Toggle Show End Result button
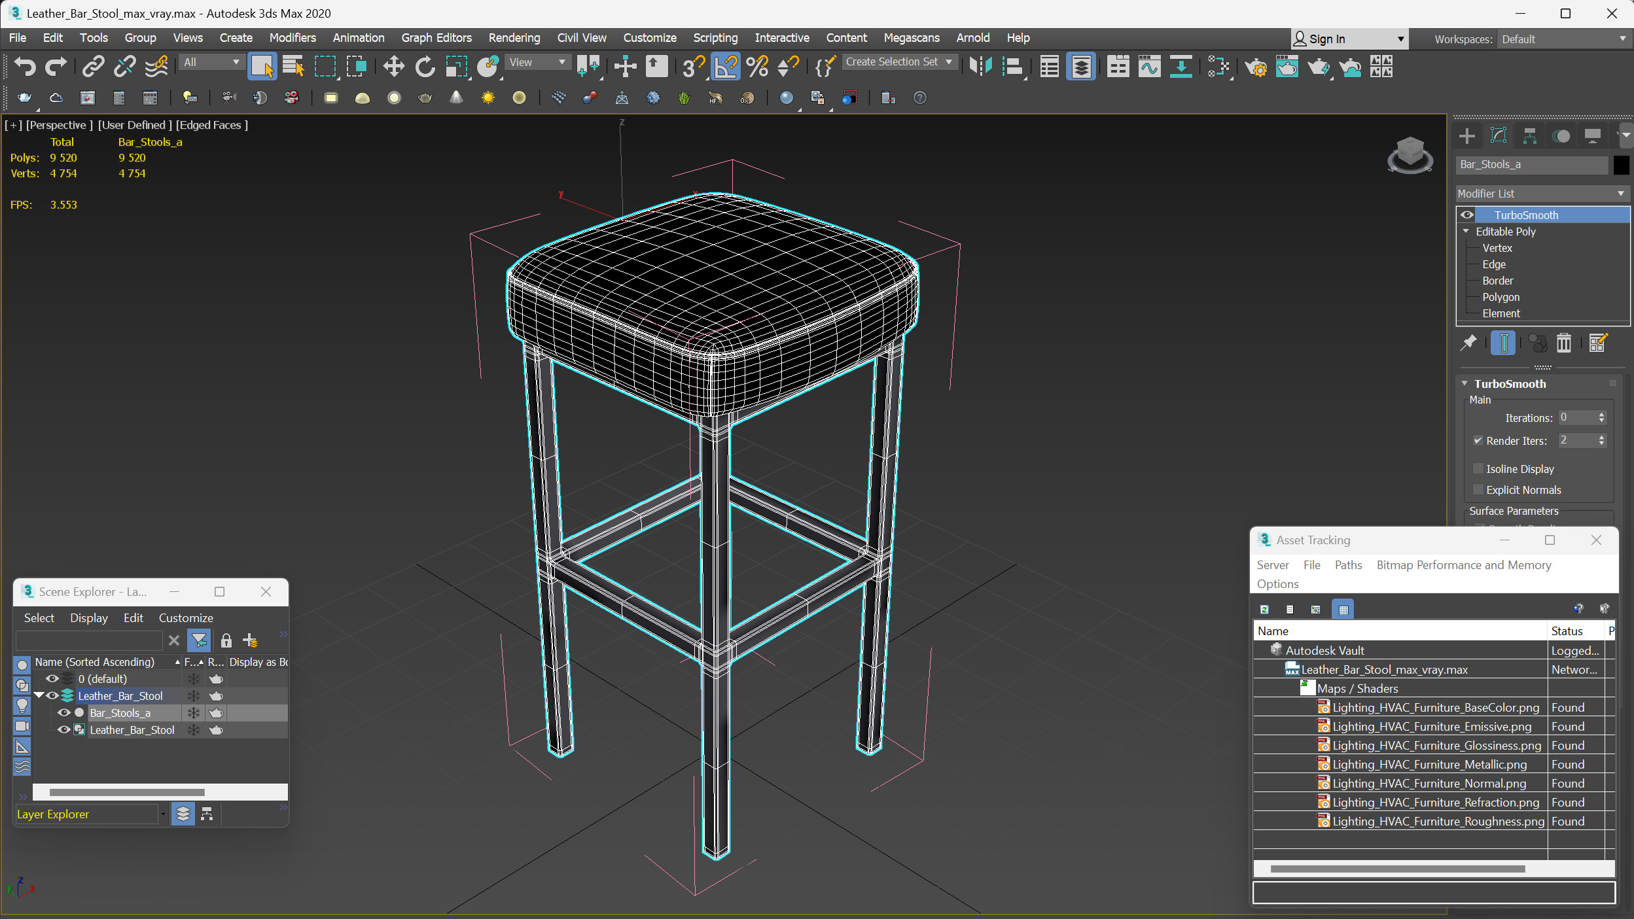The image size is (1634, 919). point(1503,342)
